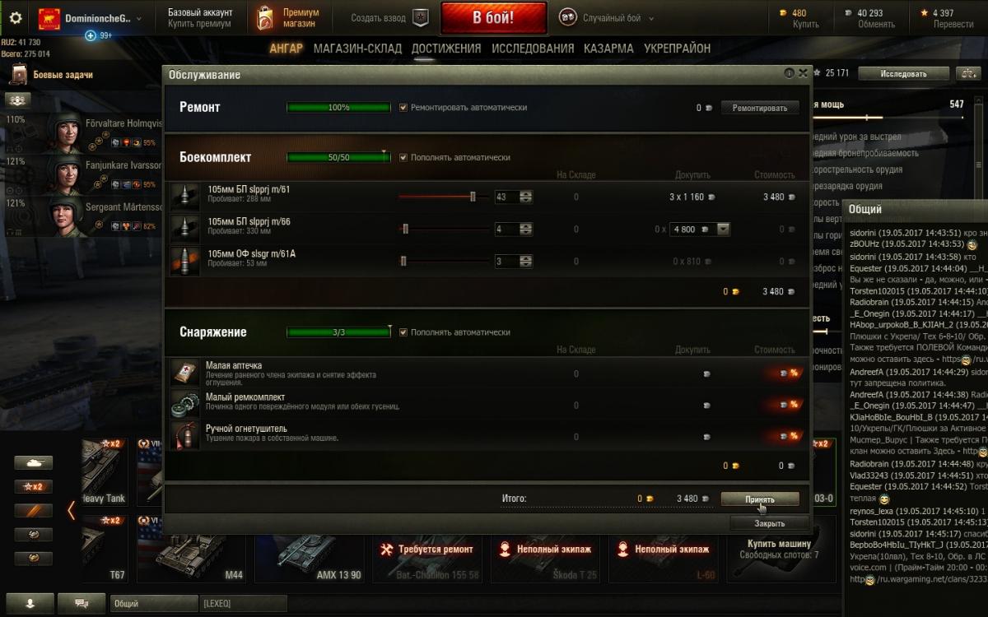Toggle Ремонтировать автоматически checkbox
The image size is (988, 617).
[403, 108]
